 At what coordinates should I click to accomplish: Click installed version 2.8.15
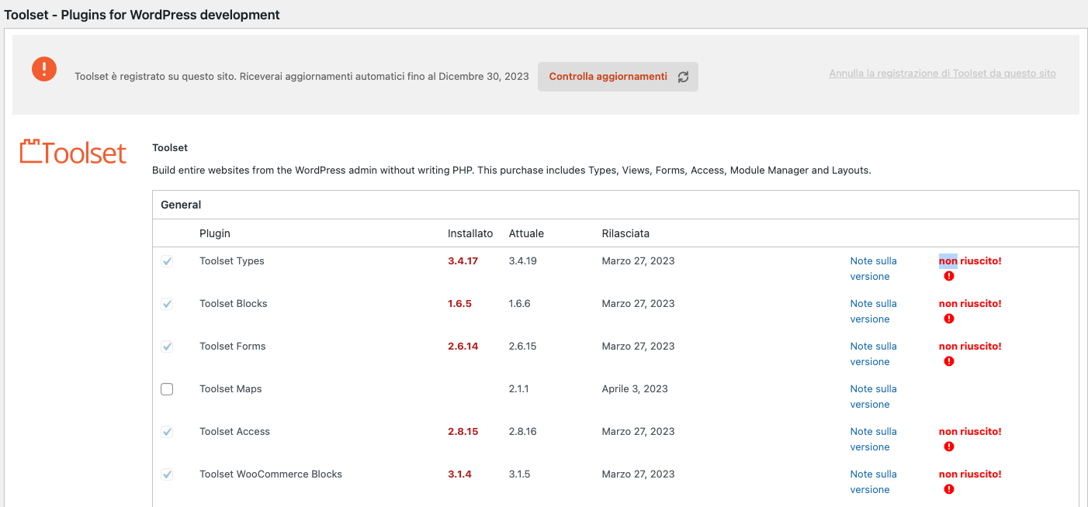click(x=463, y=432)
